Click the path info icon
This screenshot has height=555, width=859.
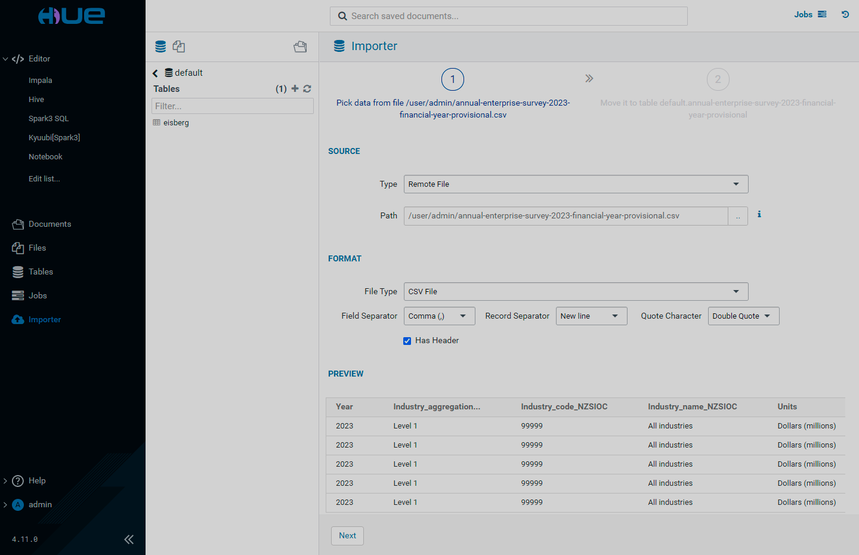coord(759,214)
